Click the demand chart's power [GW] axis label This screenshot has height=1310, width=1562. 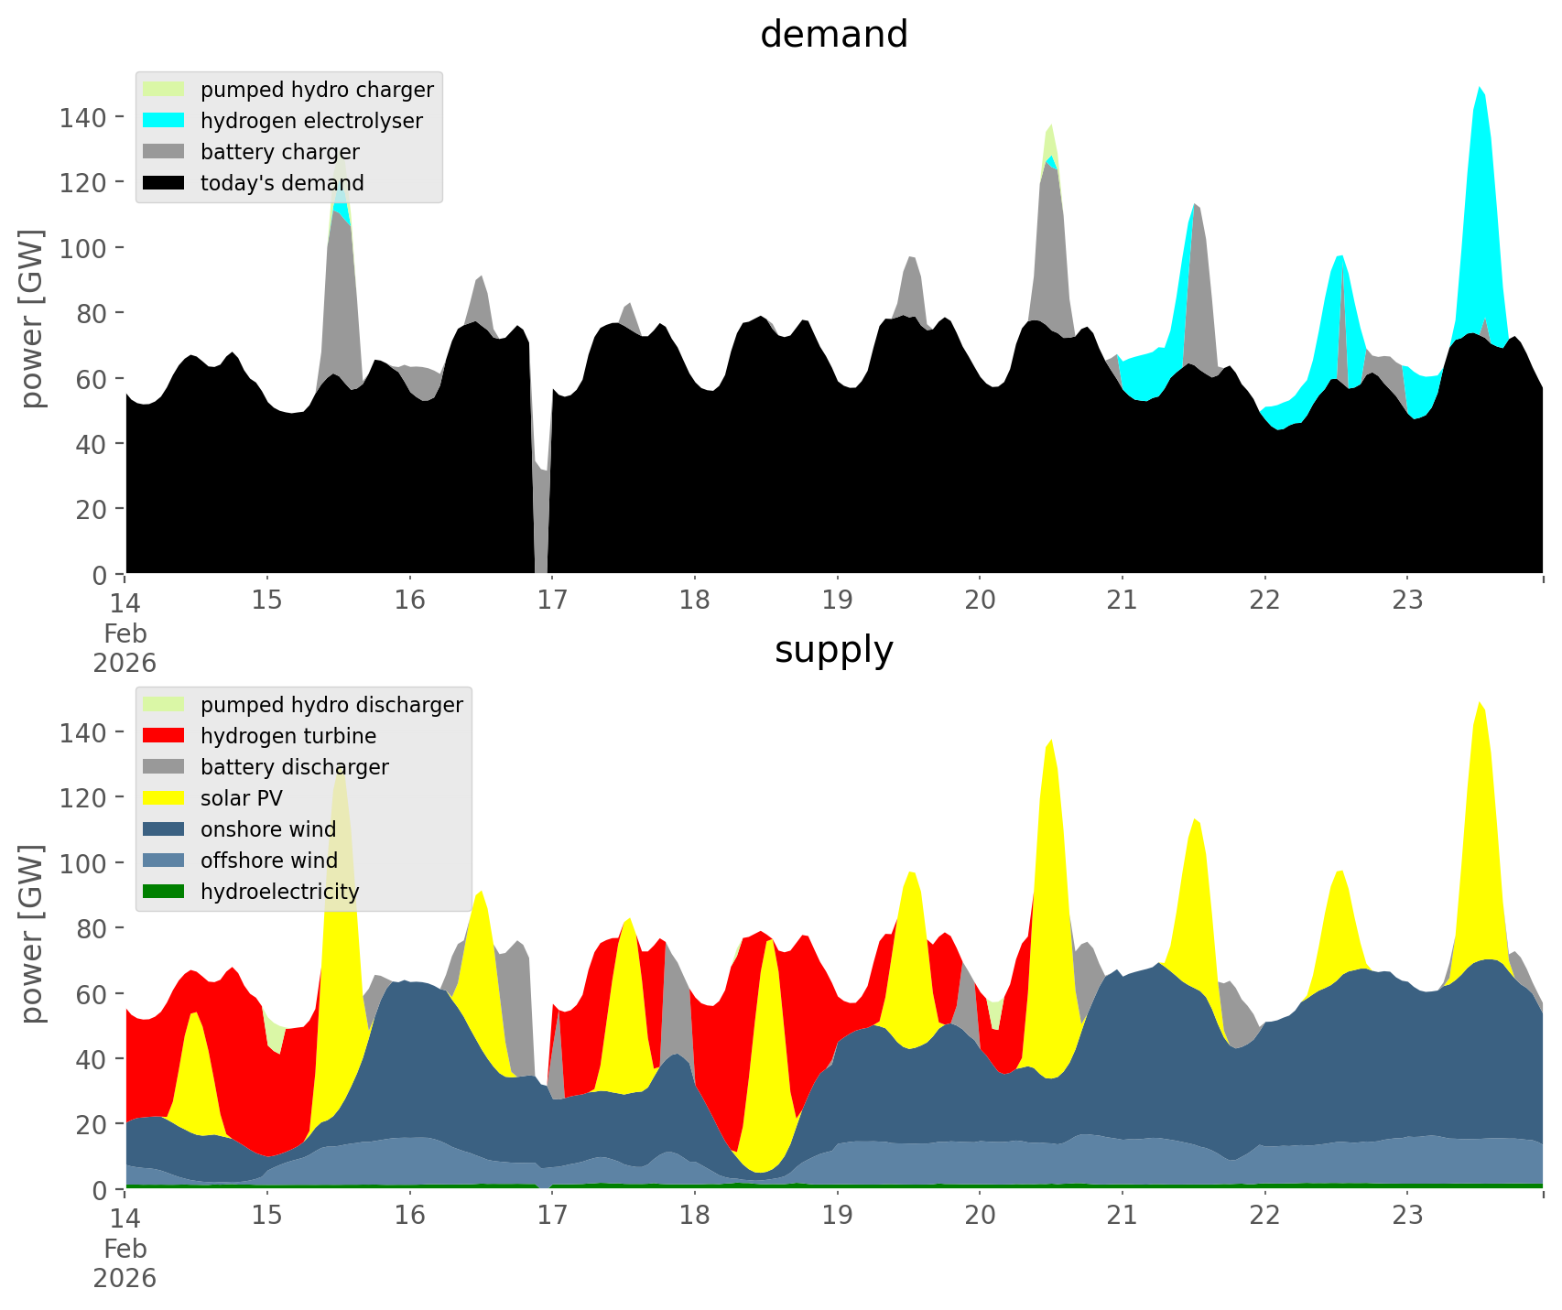pos(32,319)
